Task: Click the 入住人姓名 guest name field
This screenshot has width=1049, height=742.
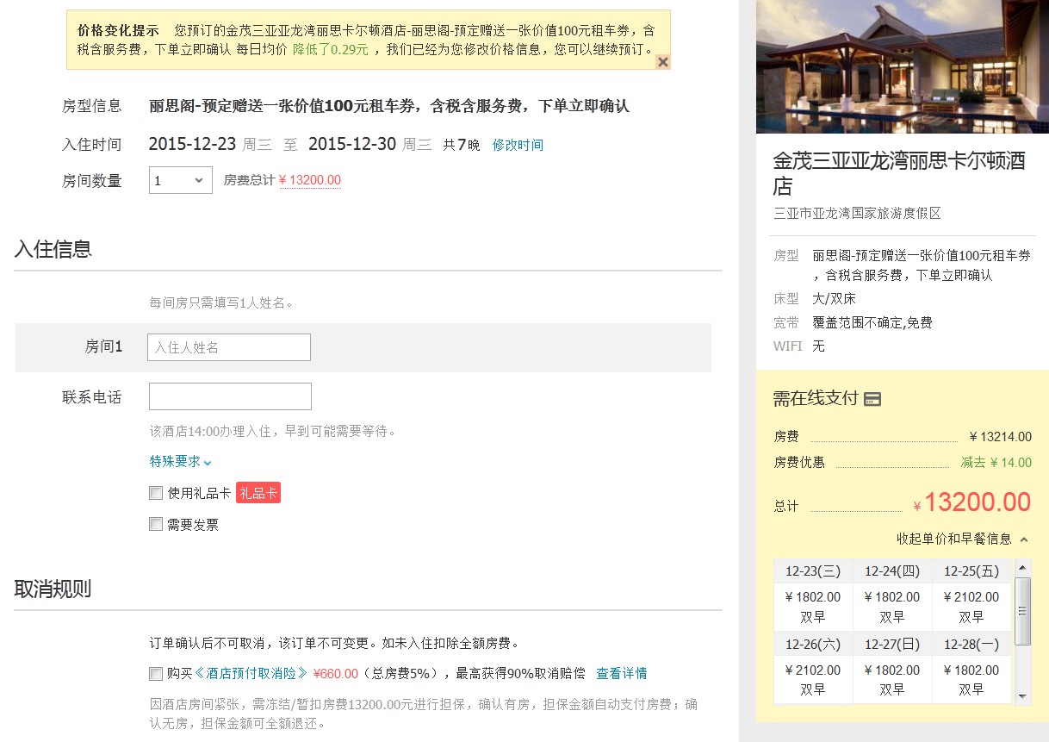Action: [229, 347]
